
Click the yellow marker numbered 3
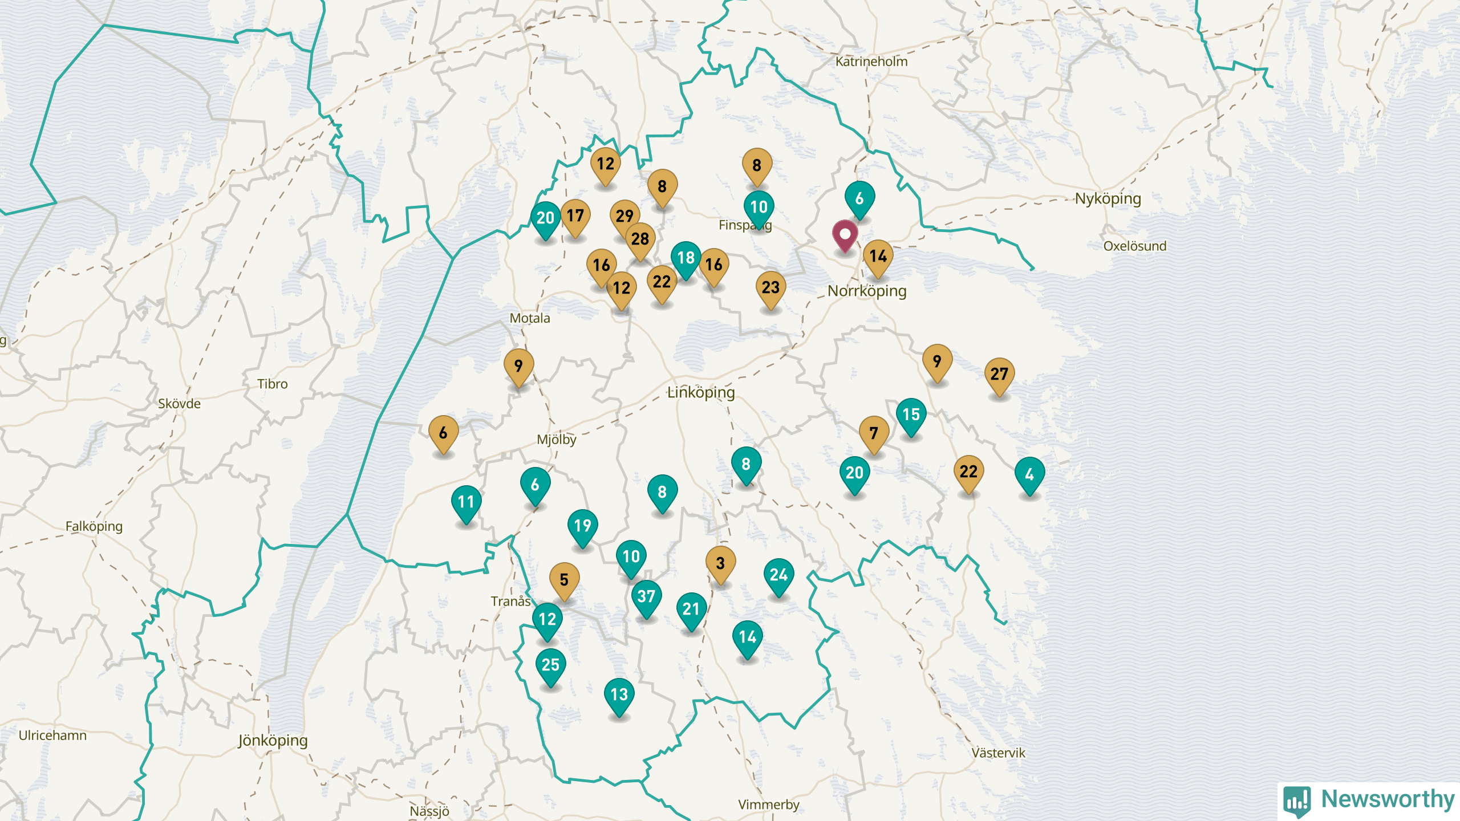720,563
